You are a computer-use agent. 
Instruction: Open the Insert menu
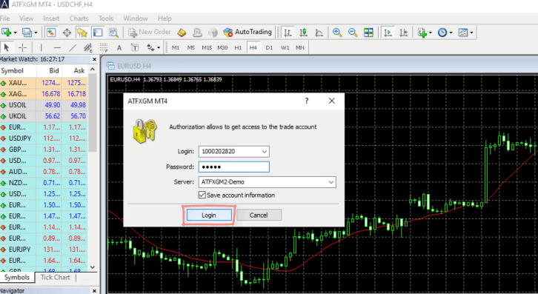(x=51, y=19)
